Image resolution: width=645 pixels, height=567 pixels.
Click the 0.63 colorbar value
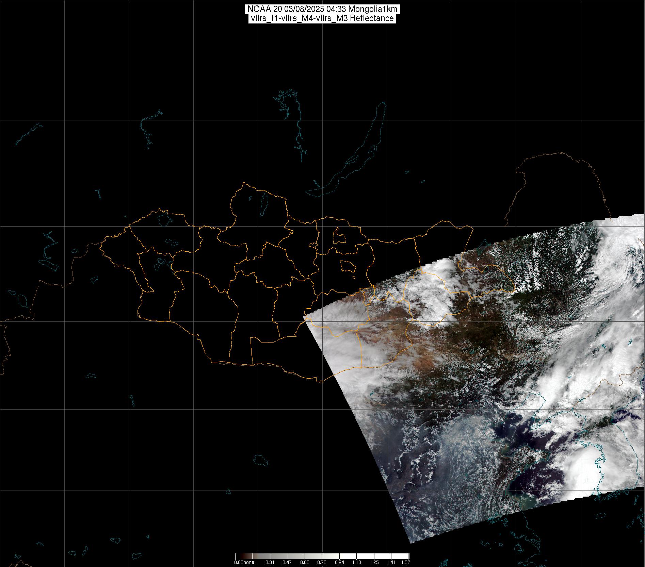pyautogui.click(x=305, y=562)
